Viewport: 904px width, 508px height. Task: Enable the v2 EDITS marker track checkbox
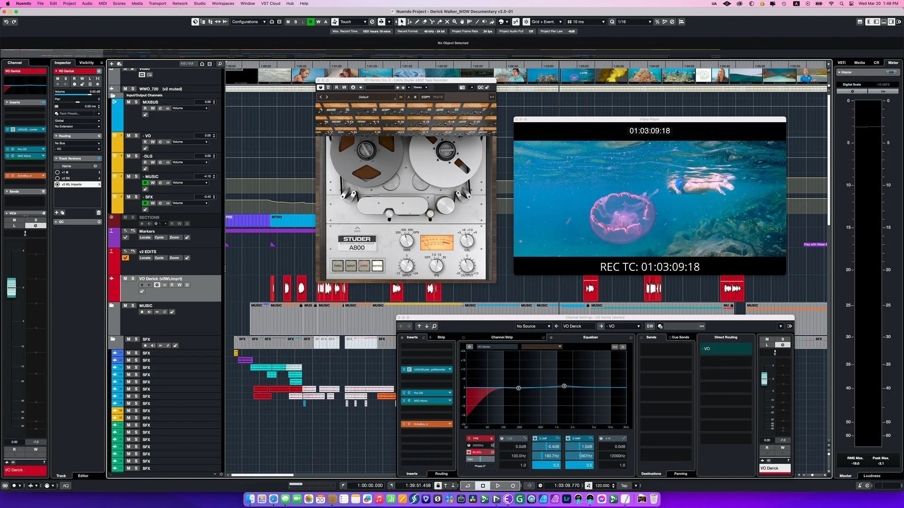tap(125, 258)
